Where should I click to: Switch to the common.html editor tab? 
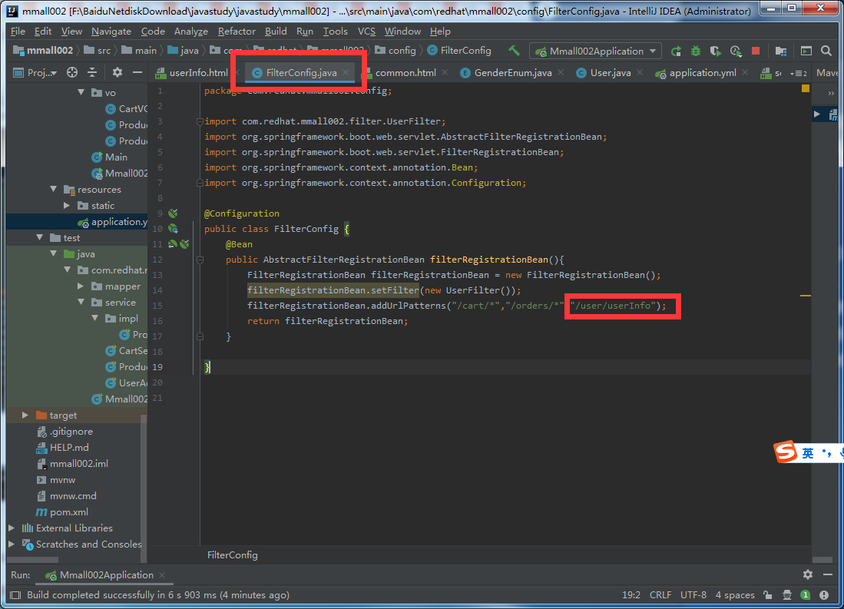pos(405,73)
